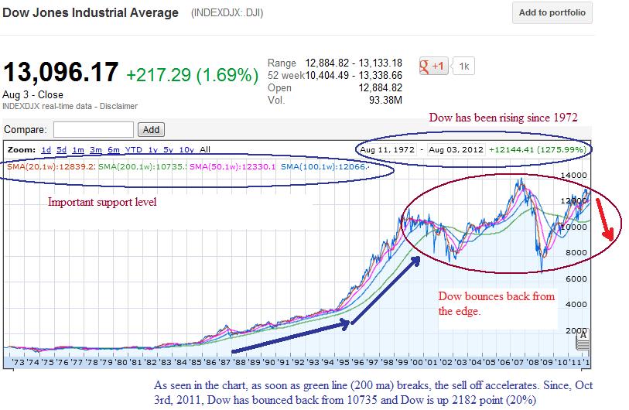This screenshot has height=410, width=629.
Task: Click the SMA(50,1w) indicator label
Action: [233, 166]
